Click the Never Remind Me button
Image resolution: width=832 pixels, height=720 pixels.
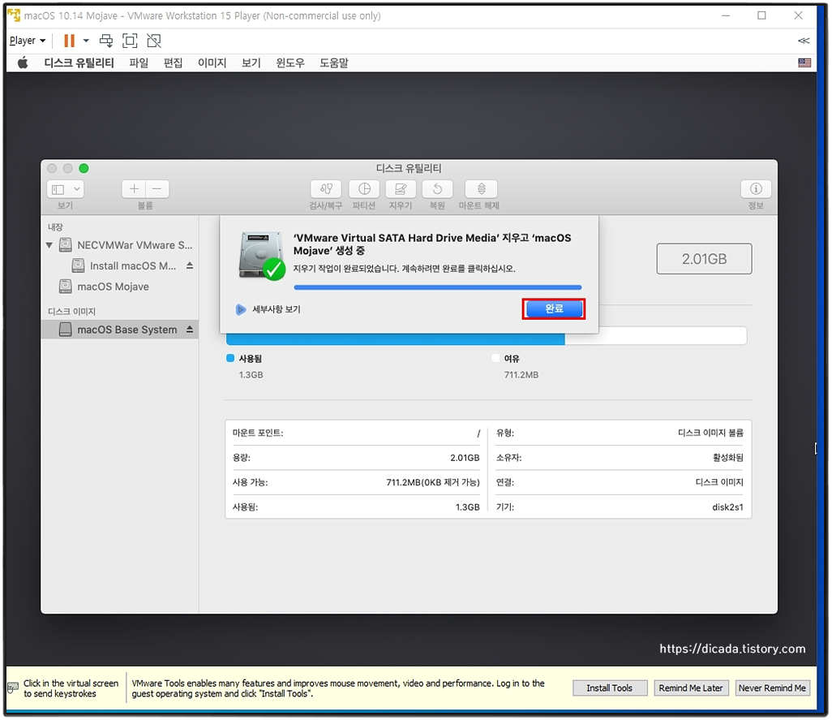click(773, 688)
